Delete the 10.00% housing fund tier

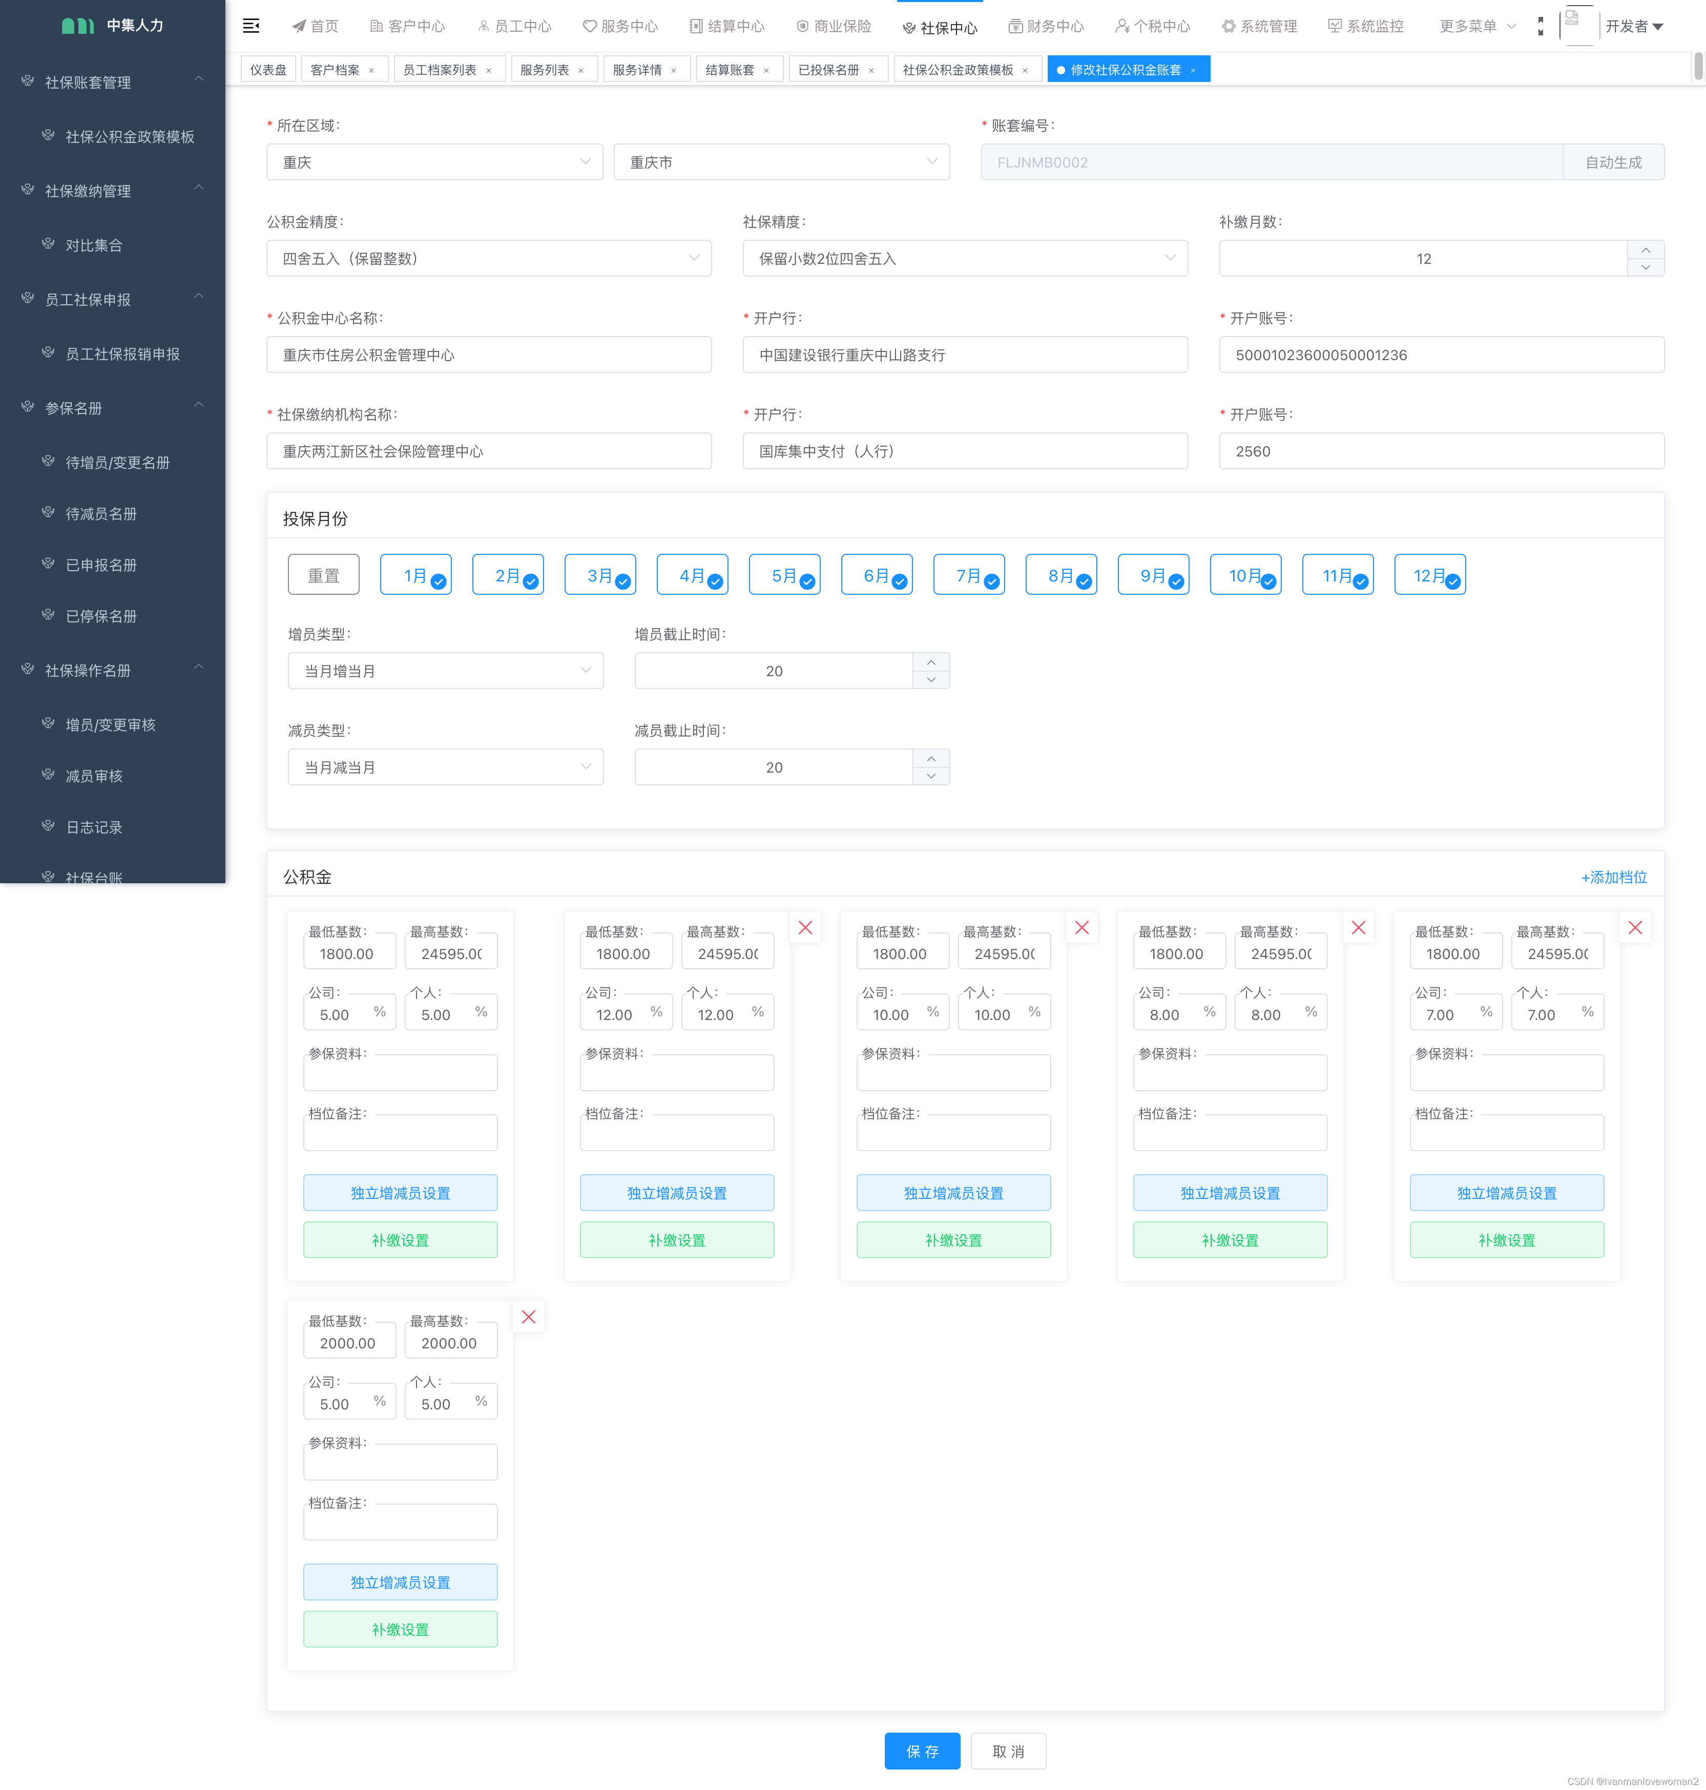[x=1082, y=928]
